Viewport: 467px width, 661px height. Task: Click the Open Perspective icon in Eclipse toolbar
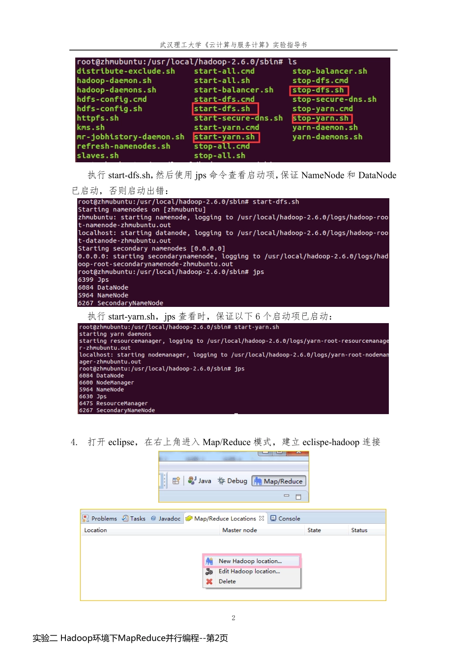pyautogui.click(x=176, y=481)
